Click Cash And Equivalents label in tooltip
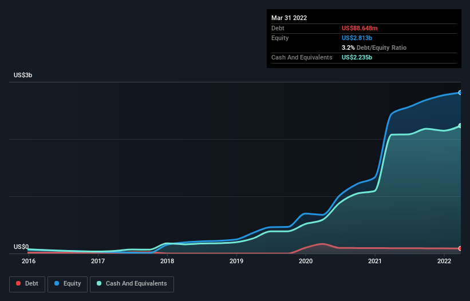The image size is (470, 301). 302,57
